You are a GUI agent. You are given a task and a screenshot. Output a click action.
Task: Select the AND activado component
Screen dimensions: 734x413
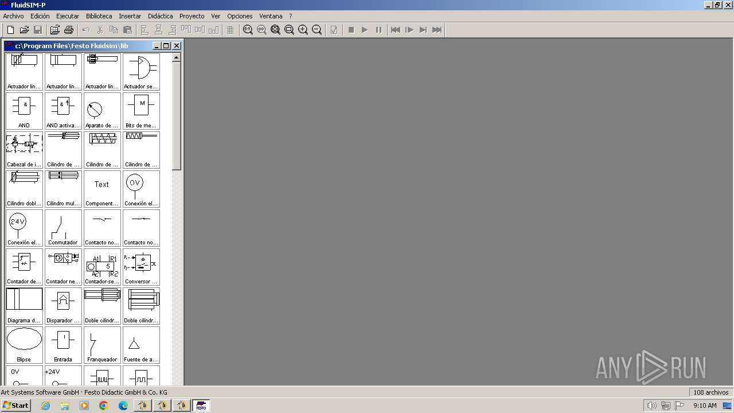click(x=63, y=111)
